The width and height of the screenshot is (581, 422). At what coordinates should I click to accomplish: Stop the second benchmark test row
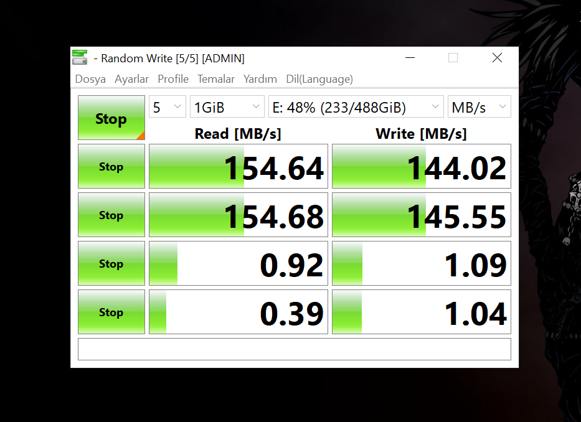[x=111, y=215]
